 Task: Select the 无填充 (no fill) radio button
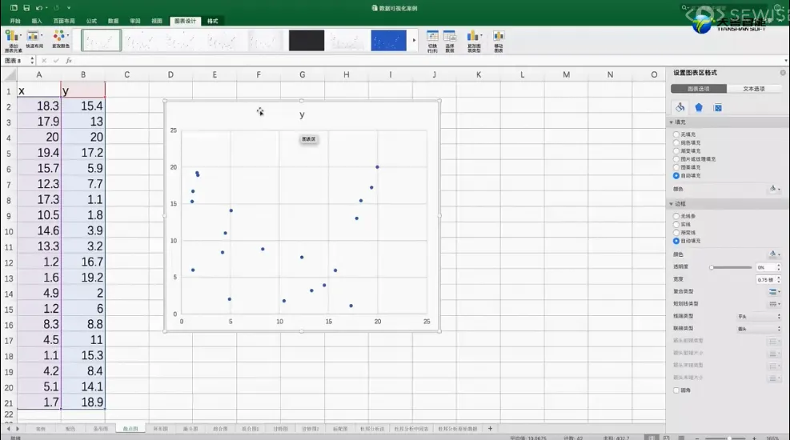[676, 134]
